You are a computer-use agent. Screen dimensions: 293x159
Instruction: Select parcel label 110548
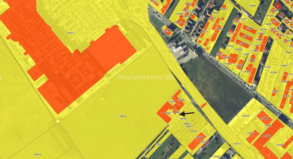(x=280, y=145)
